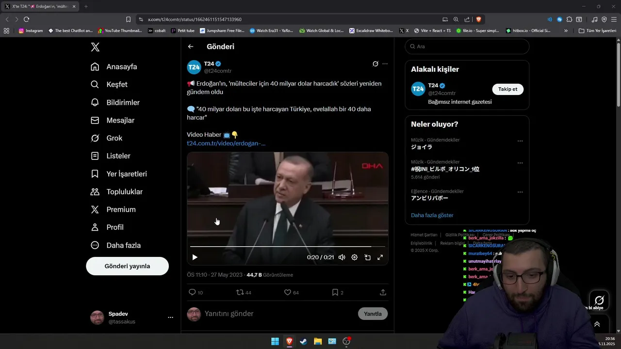Open Excalidraw Whiteboard bookmark
Viewport: 621px width, 349px height.
pos(371,31)
